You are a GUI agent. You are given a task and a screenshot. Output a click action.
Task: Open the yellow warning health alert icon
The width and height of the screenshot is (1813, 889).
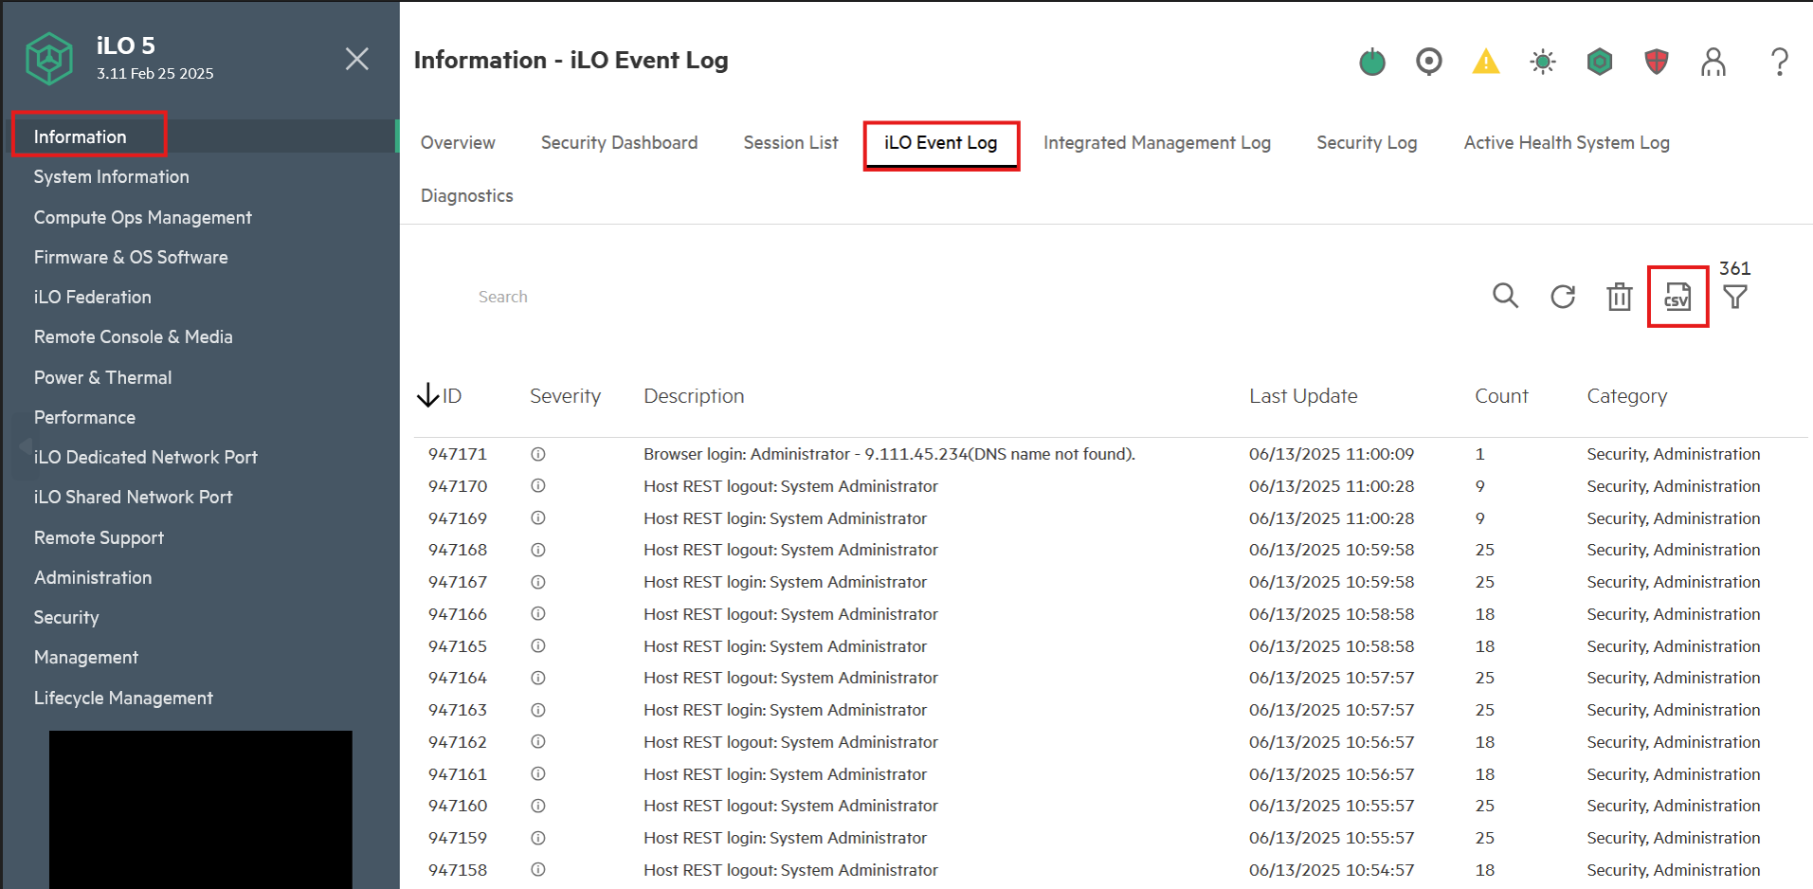[1485, 63]
